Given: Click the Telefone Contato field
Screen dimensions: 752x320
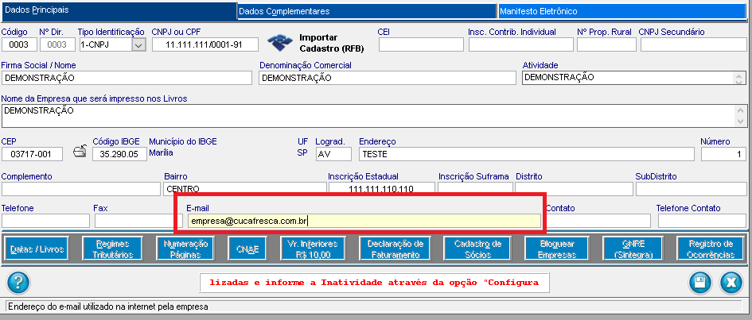Looking at the screenshot, I should pos(702,221).
